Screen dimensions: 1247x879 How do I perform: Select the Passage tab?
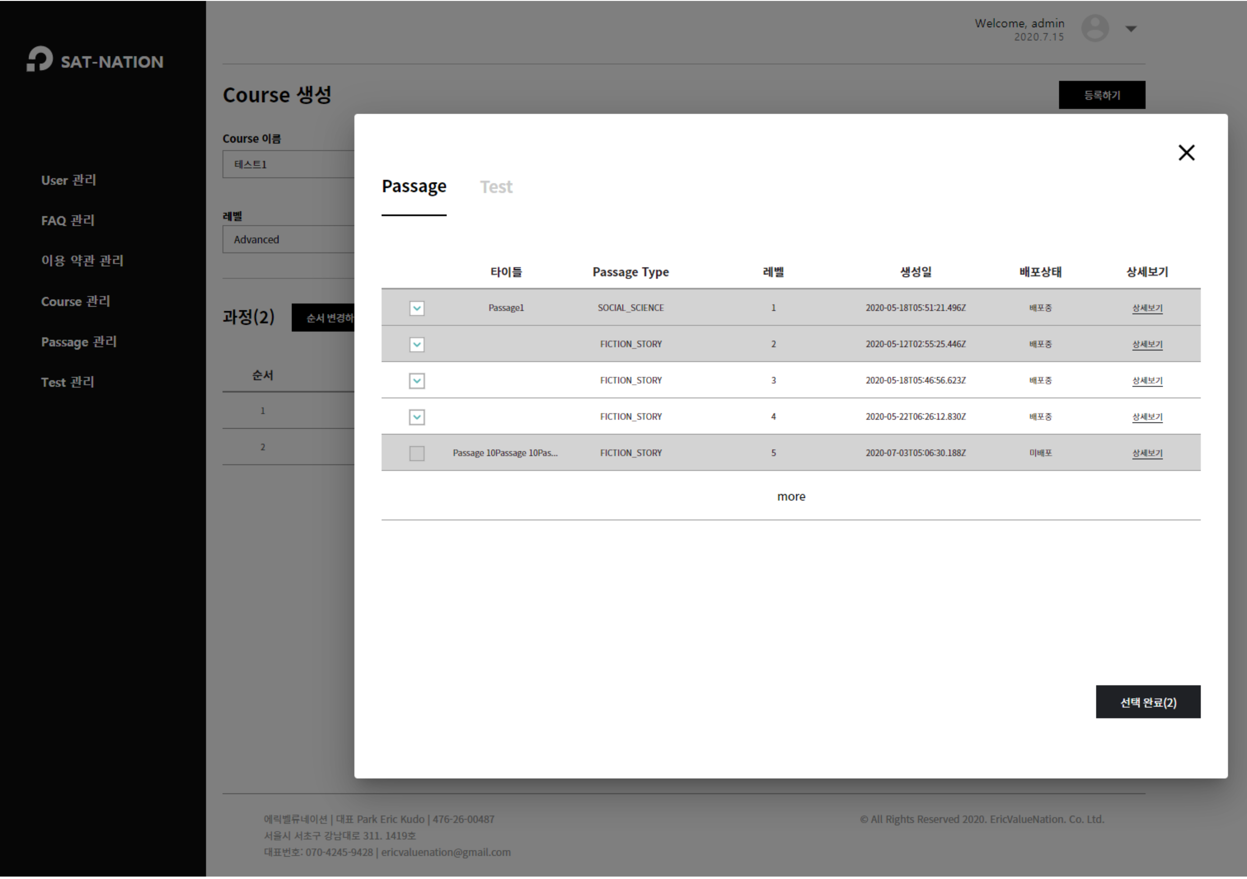(x=414, y=186)
